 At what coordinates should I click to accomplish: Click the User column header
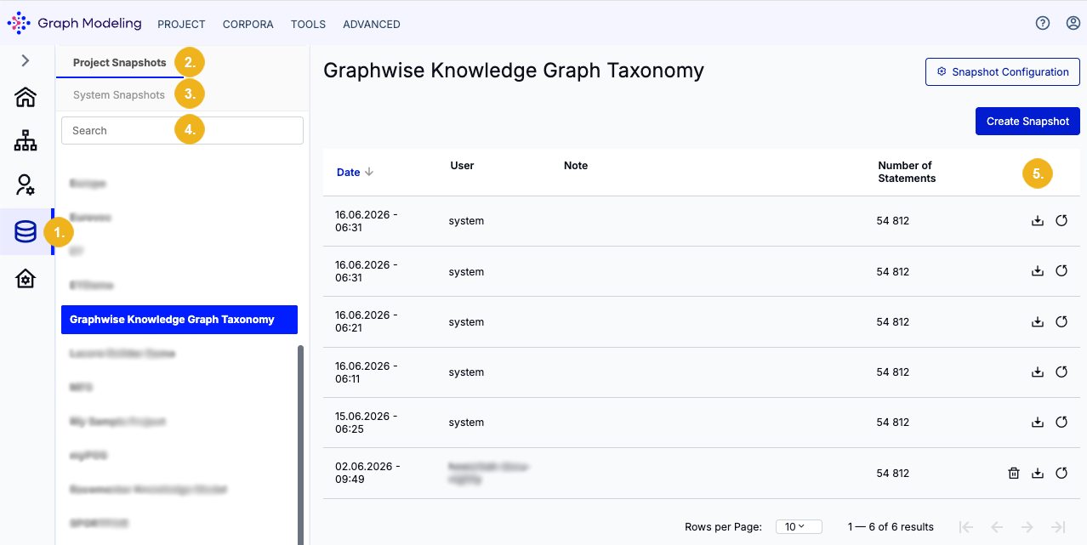(x=462, y=166)
